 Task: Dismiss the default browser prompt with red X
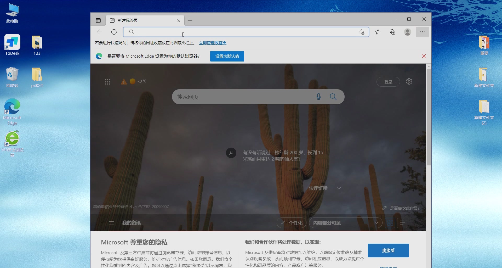point(424,56)
